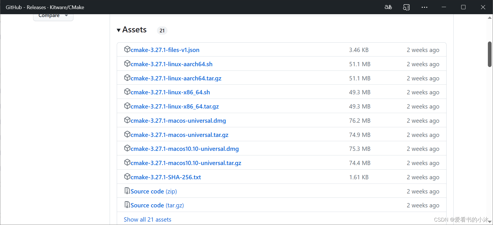Click package icon beside cmake-3.27.1-linux-aarch64.sh
Screen dimensions: 493x225
coord(127,63)
